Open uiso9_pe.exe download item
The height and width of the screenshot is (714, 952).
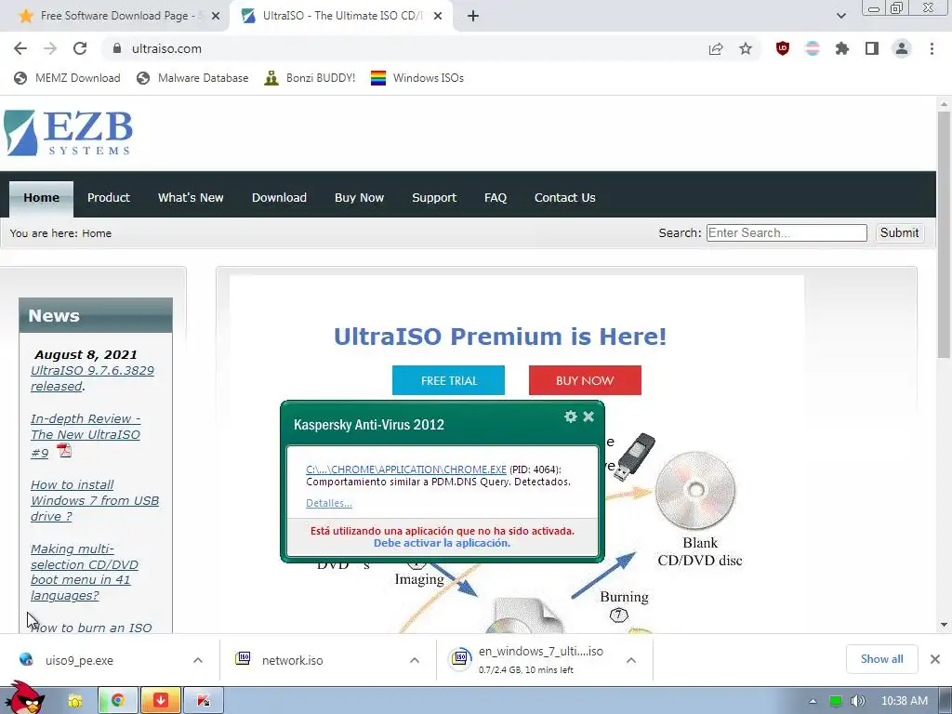79,660
